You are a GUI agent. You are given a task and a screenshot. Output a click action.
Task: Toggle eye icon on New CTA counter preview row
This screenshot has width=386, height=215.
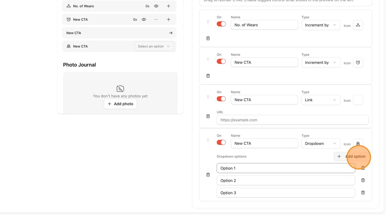pos(144,19)
